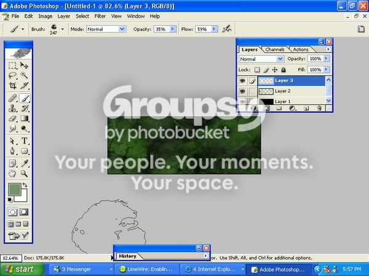This screenshot has width=369, height=276.
Task: Select the Eraser tool
Action: (x=12, y=118)
